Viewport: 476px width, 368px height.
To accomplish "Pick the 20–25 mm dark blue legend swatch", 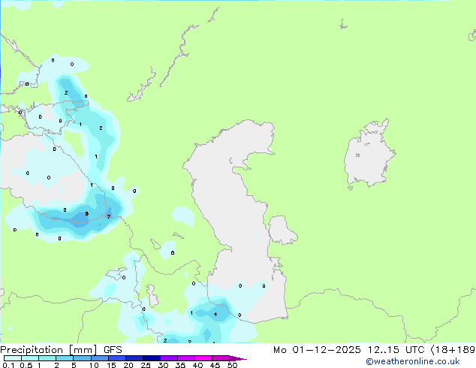I will click(134, 358).
